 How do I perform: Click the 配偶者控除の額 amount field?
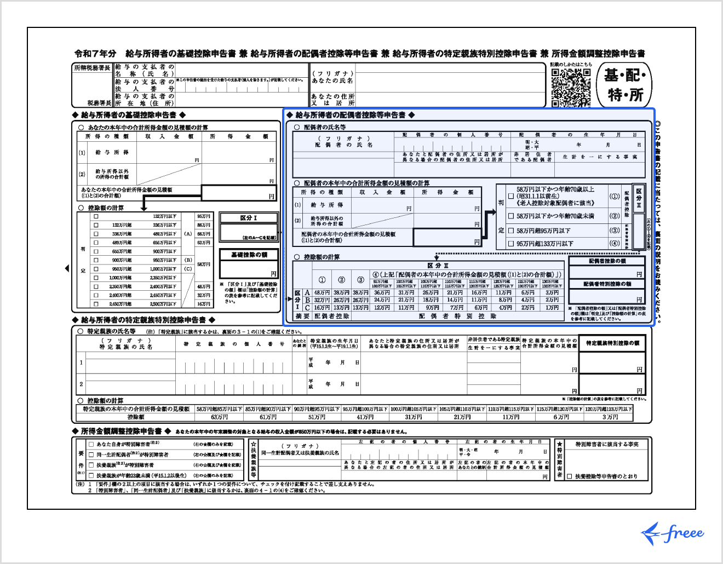[x=606, y=272]
